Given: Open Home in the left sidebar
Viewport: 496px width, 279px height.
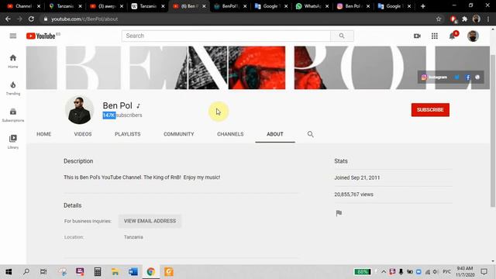Looking at the screenshot, I should pos(13,61).
